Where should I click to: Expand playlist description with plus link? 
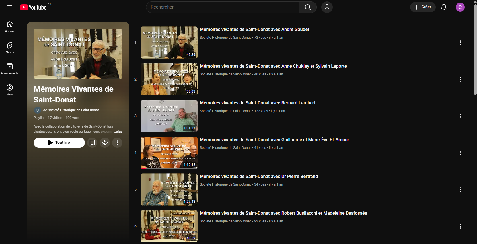click(x=118, y=132)
